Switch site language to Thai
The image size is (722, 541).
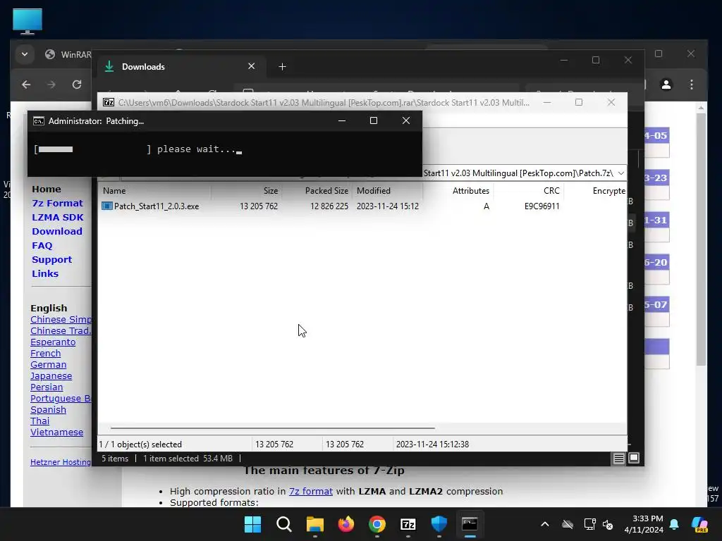[x=39, y=421]
